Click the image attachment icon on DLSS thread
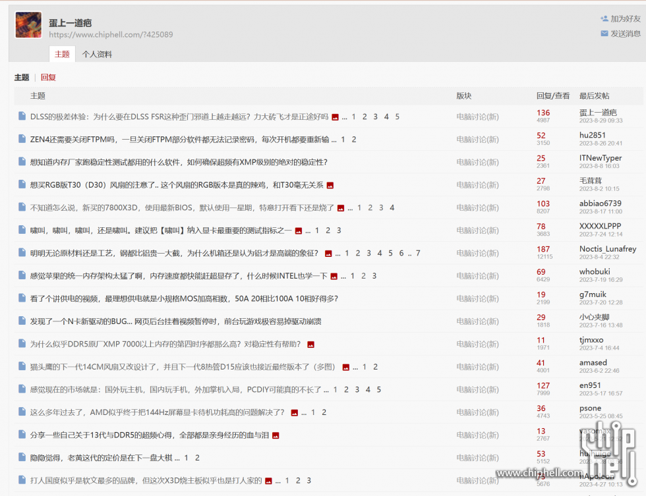Image resolution: width=646 pixels, height=496 pixels. pyautogui.click(x=336, y=117)
